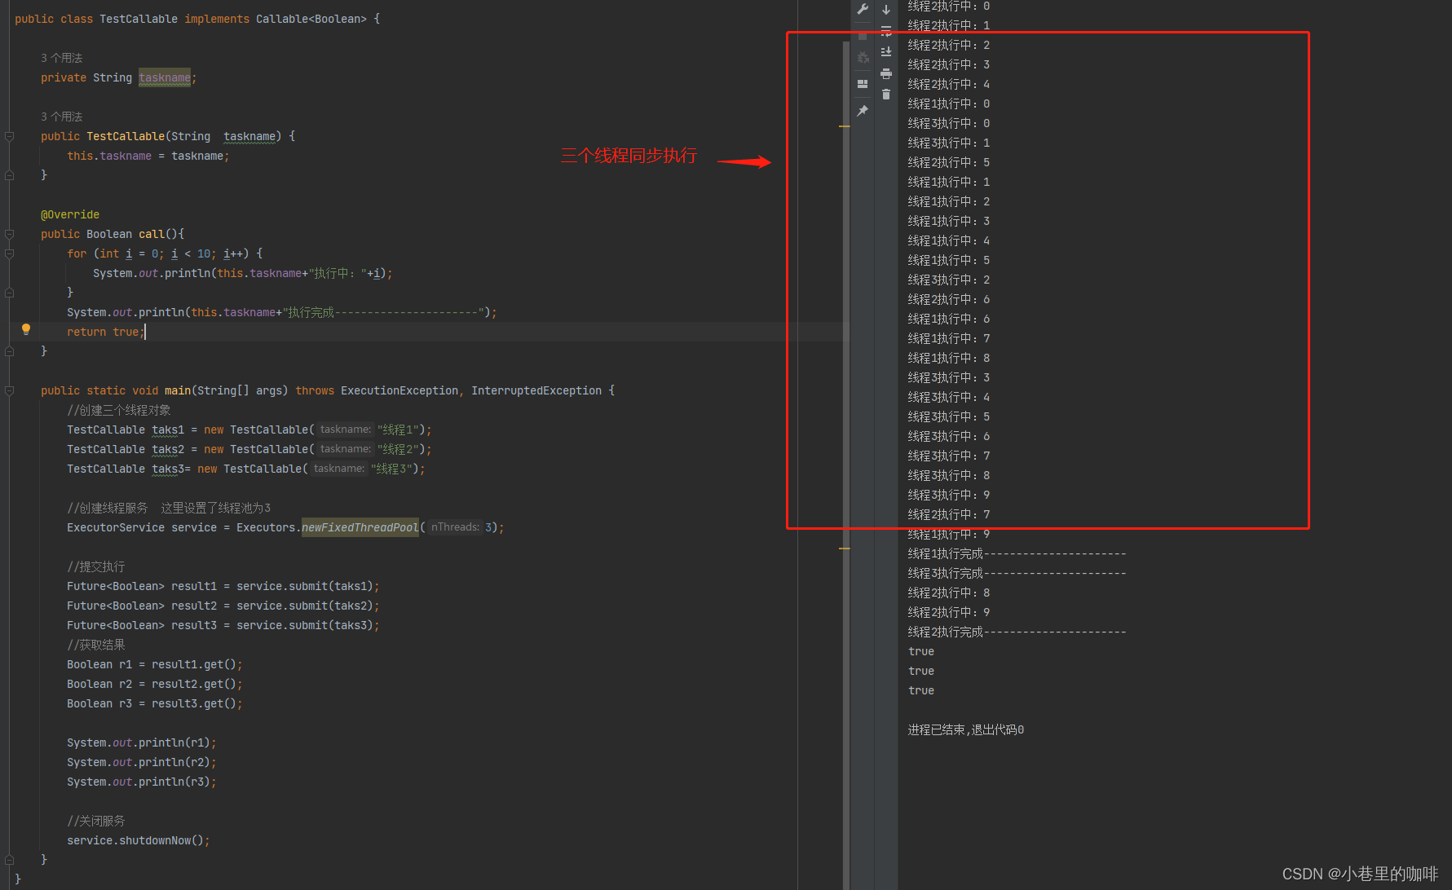Clear console with trash can icon
Screen dimensions: 1452x890
886,95
